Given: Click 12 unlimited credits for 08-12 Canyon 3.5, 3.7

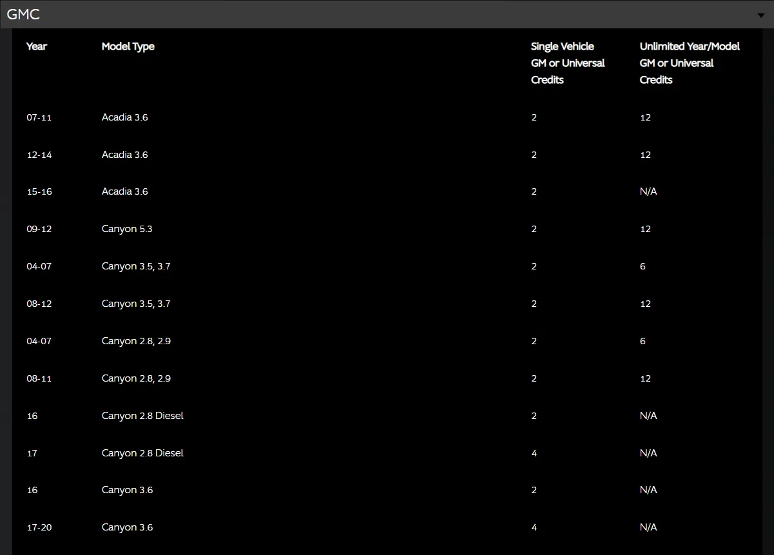Looking at the screenshot, I should 645,304.
